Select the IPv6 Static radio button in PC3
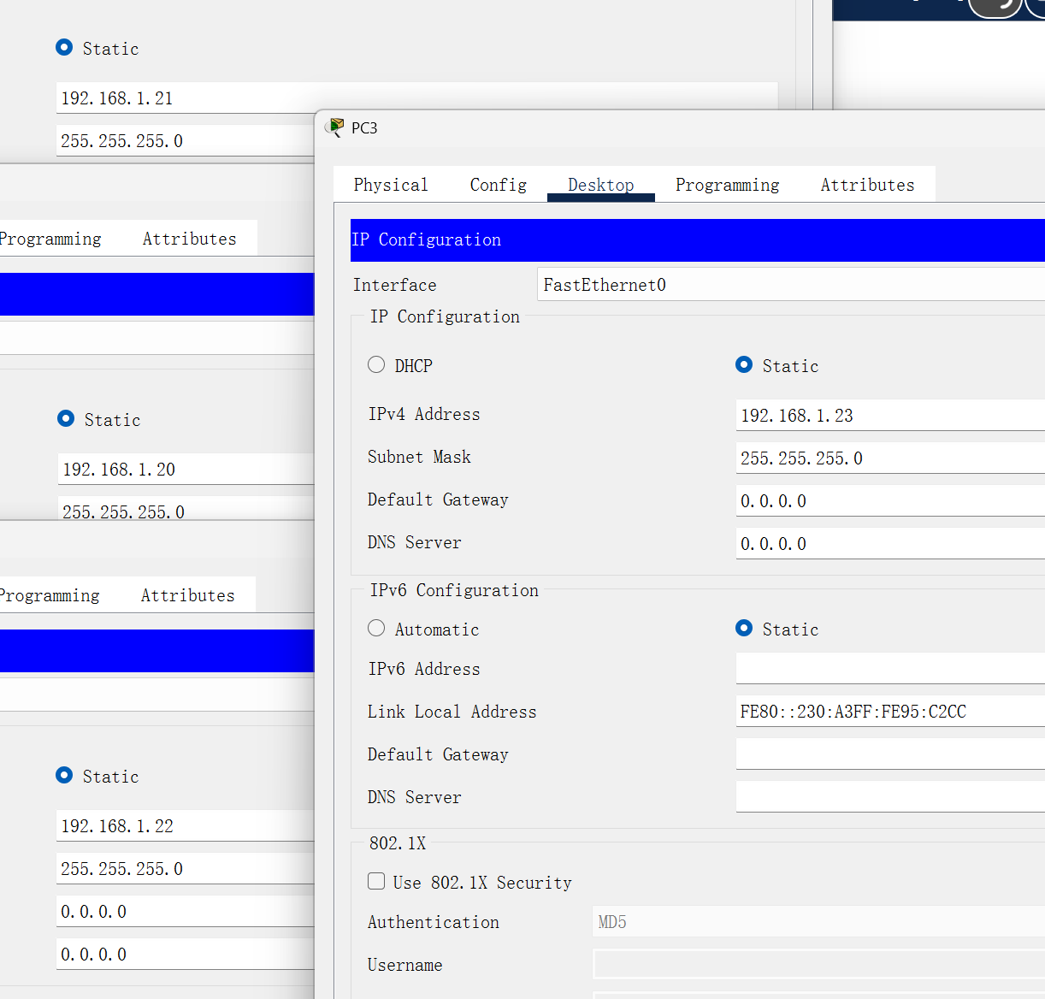1045x999 pixels. coord(744,629)
